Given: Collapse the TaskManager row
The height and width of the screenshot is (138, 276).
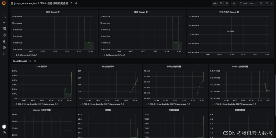Looking at the screenshot, I should [19, 61].
